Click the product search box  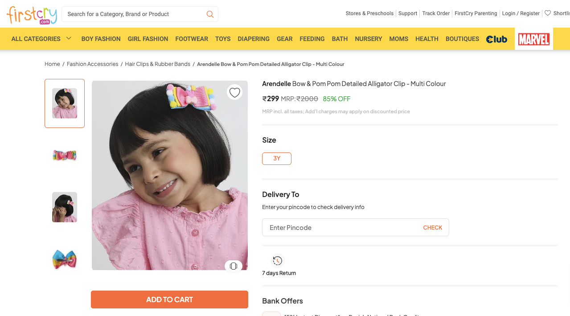coord(134,14)
